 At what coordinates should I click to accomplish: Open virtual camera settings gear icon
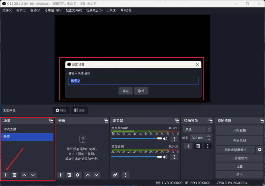click(x=260, y=150)
